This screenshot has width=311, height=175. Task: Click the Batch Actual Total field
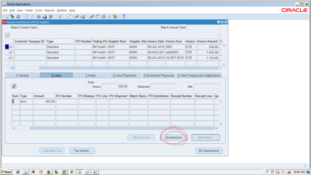204,27
